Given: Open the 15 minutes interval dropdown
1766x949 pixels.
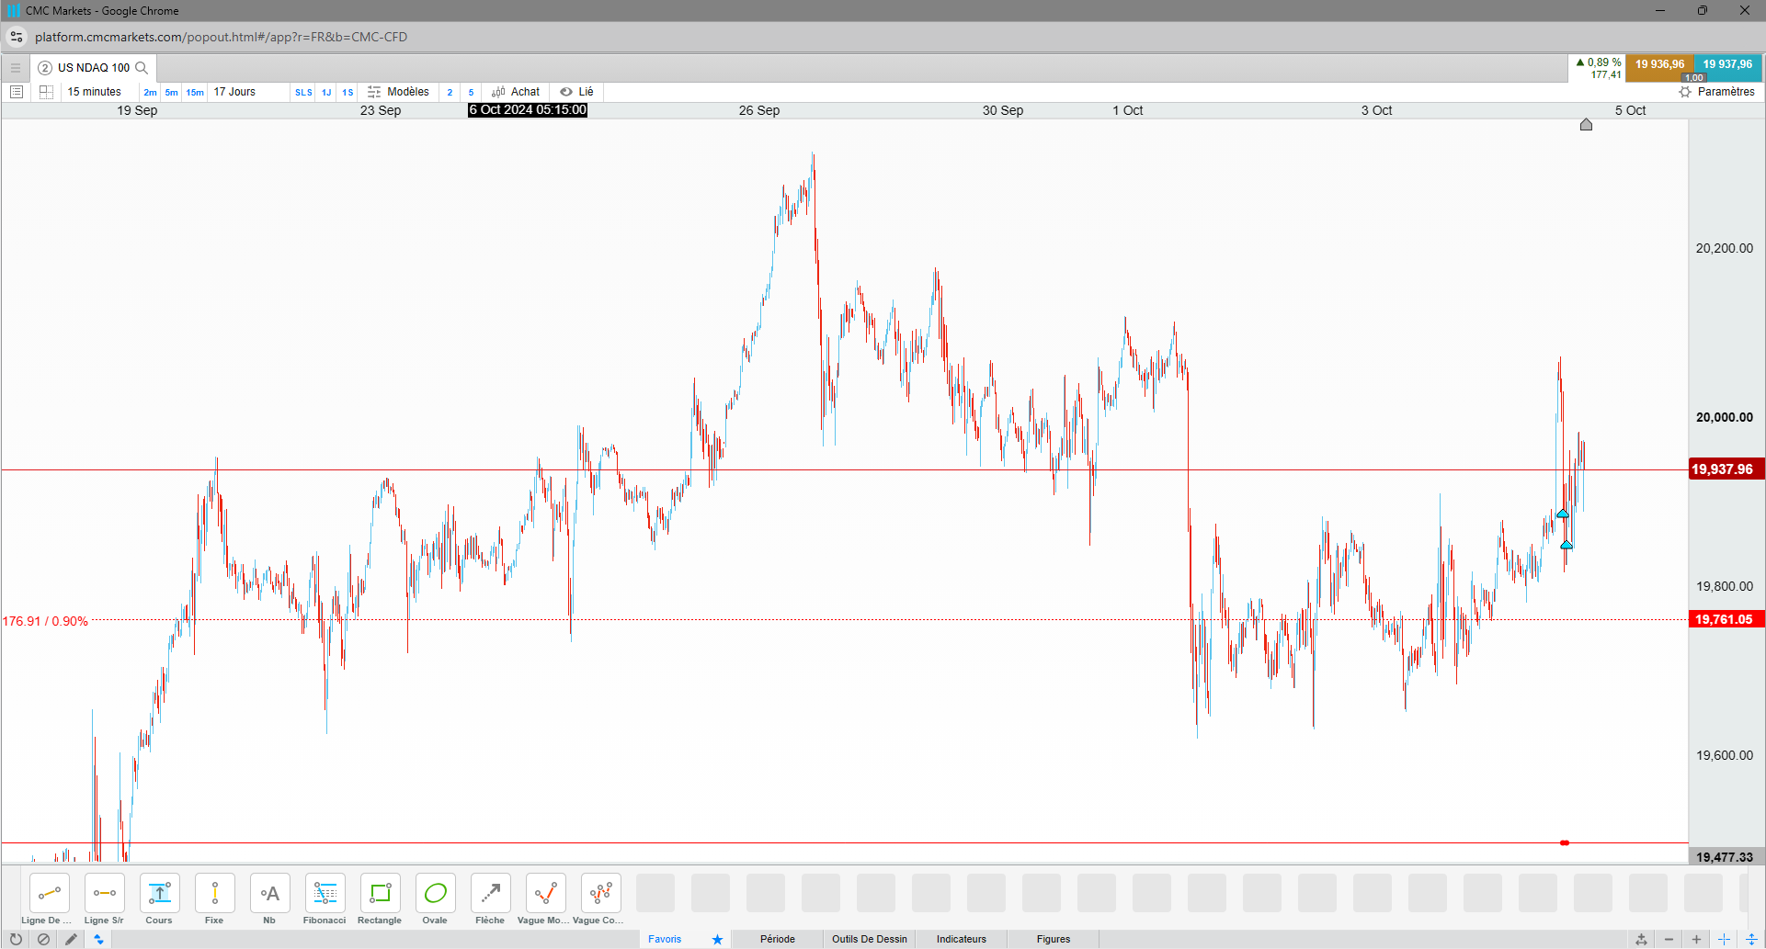Looking at the screenshot, I should (x=95, y=92).
